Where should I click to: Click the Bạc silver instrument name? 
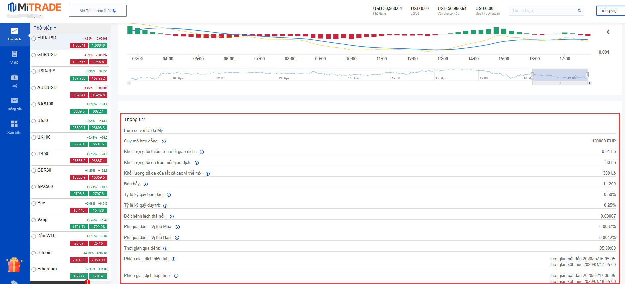pos(41,203)
